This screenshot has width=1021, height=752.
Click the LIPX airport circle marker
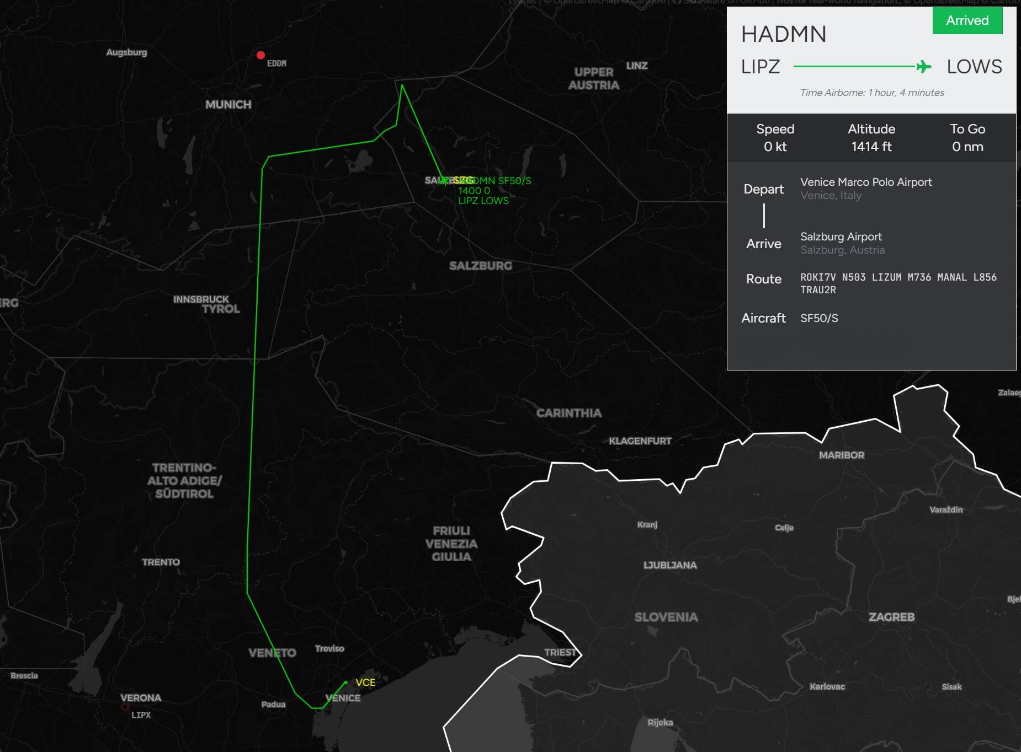(x=125, y=707)
